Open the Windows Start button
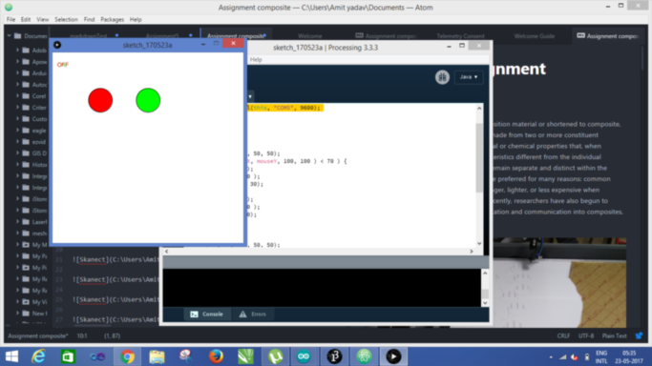This screenshot has height=366, width=652. tap(11, 356)
